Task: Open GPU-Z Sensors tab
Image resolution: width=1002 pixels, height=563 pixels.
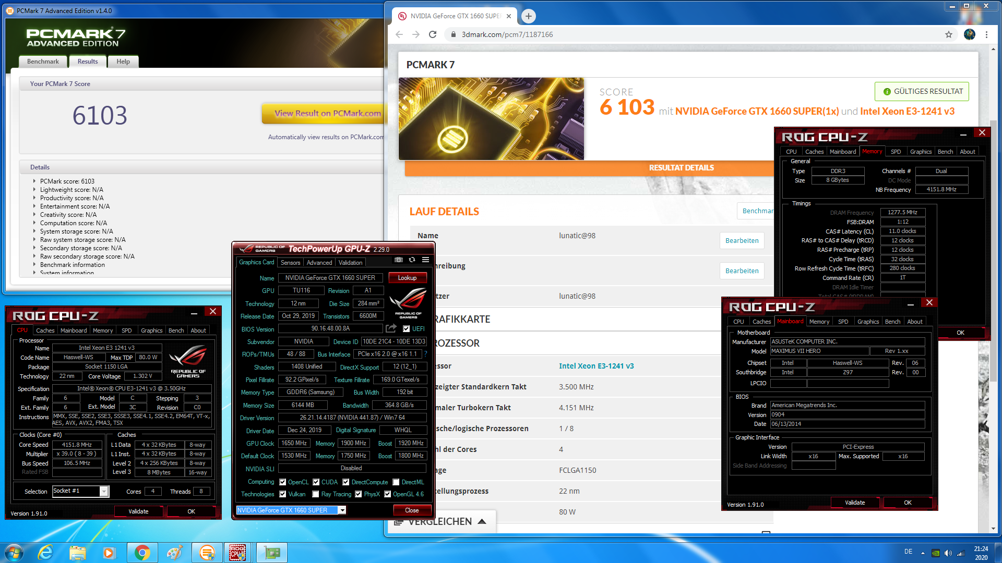Action: tap(290, 263)
